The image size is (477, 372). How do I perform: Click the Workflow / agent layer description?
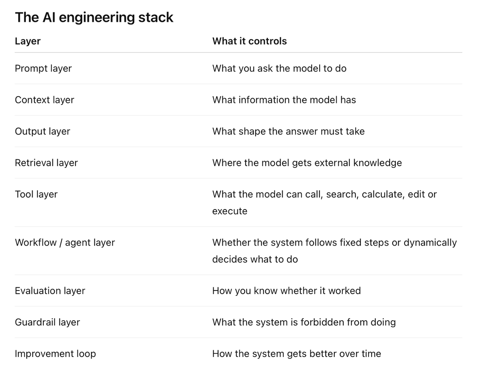335,251
